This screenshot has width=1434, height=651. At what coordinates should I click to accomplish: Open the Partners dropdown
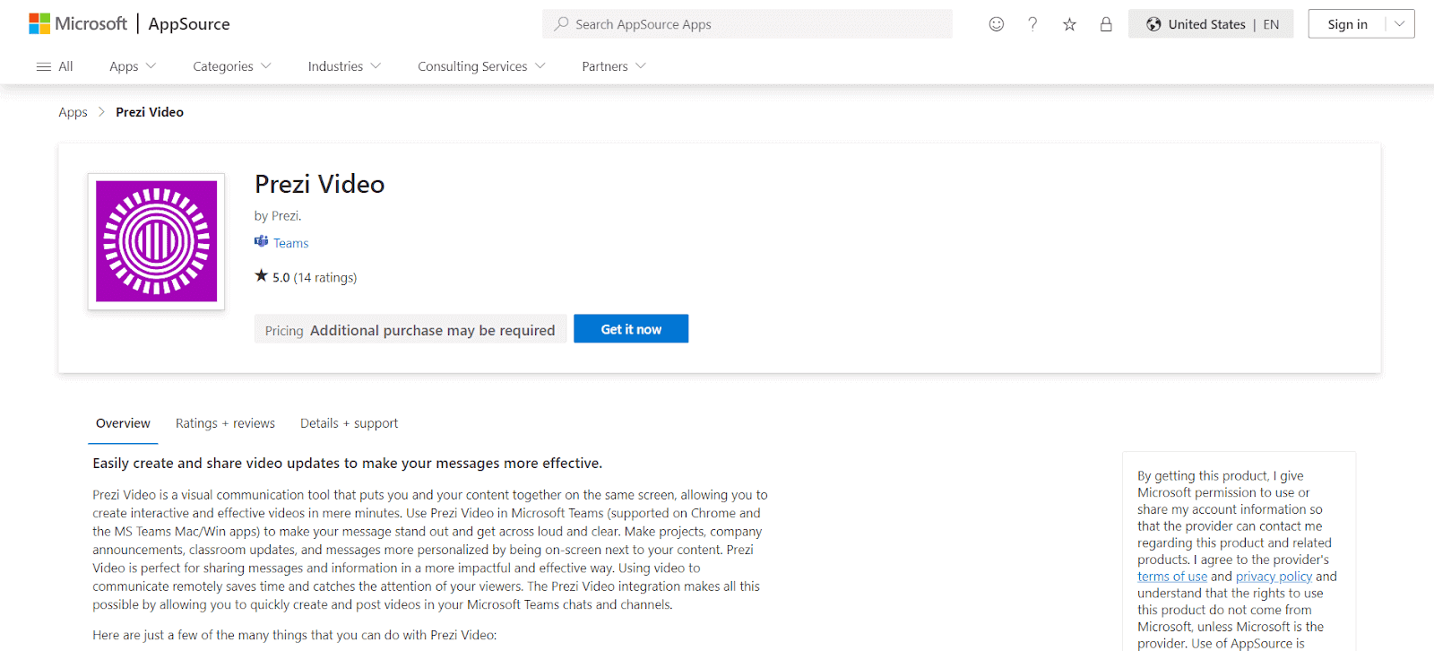coord(614,66)
